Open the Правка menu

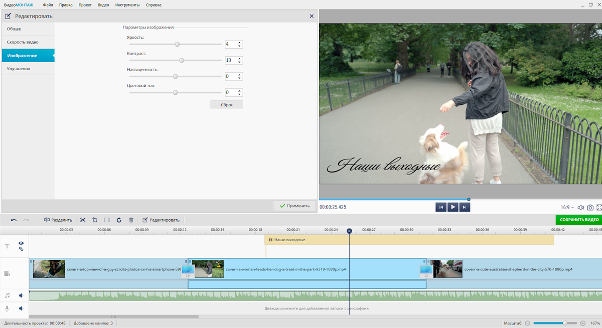pos(66,5)
